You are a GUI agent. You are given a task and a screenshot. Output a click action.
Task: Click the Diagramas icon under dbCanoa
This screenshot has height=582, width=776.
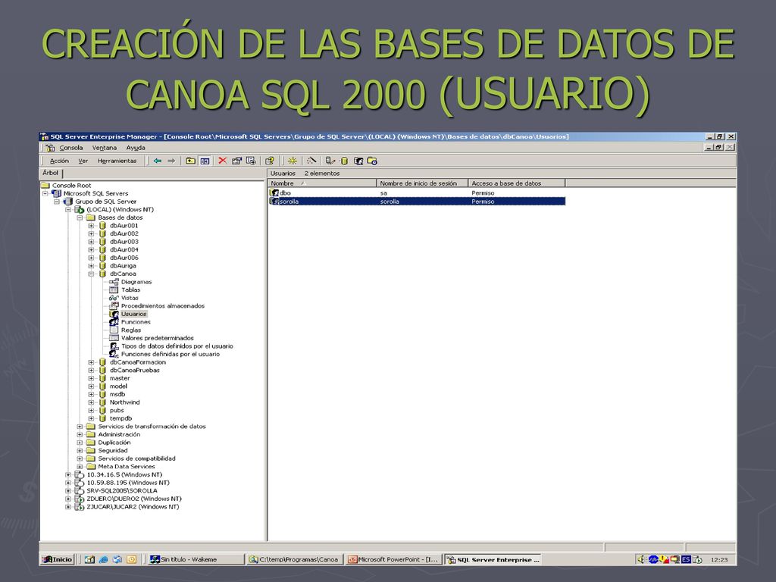tap(114, 282)
